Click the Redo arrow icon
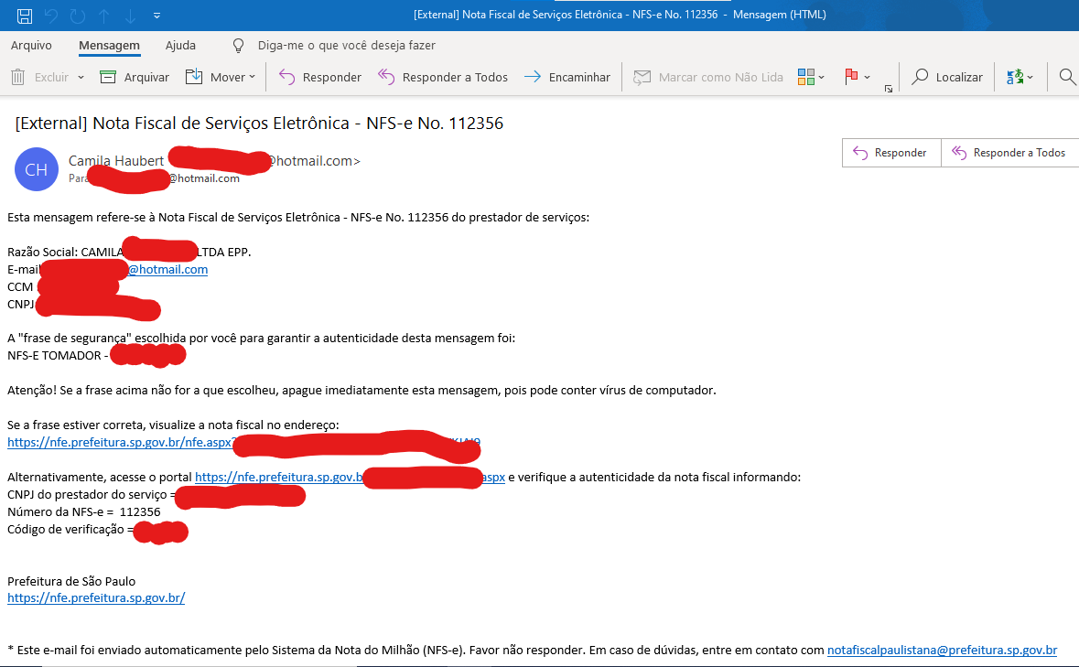1079x667 pixels. tap(78, 16)
